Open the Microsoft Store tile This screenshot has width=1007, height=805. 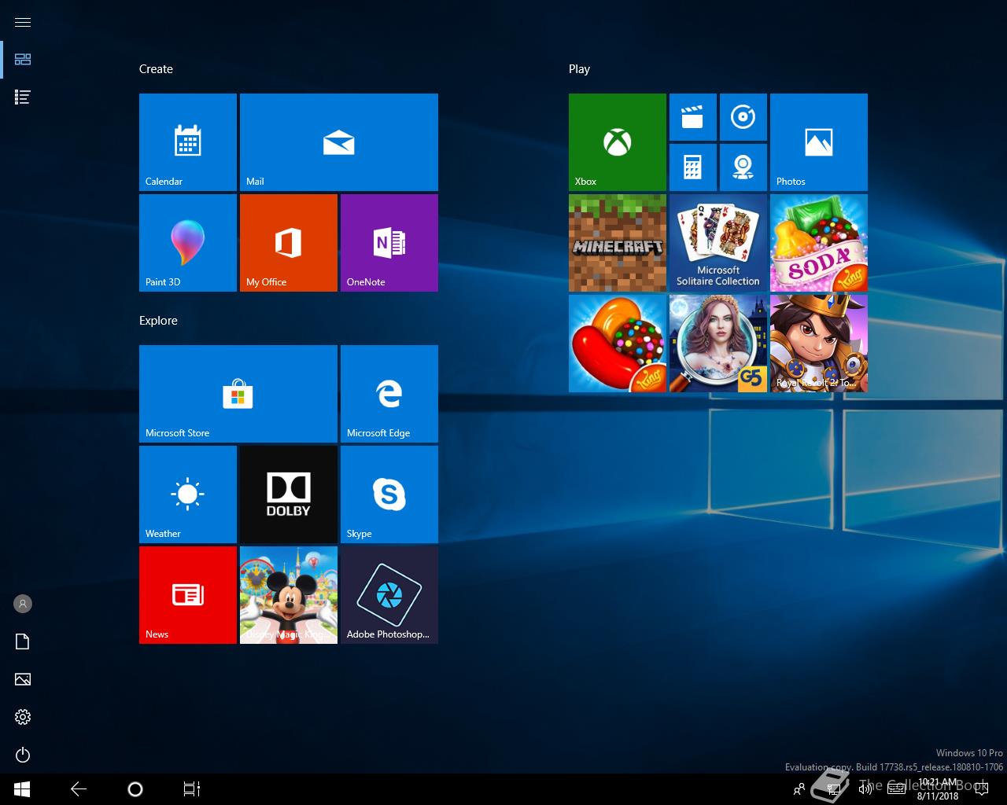[x=238, y=394]
